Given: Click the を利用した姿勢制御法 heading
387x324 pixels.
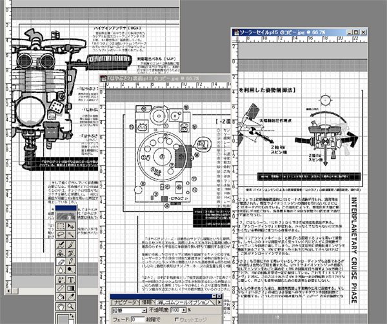Looking at the screenshot, I should 267,90.
